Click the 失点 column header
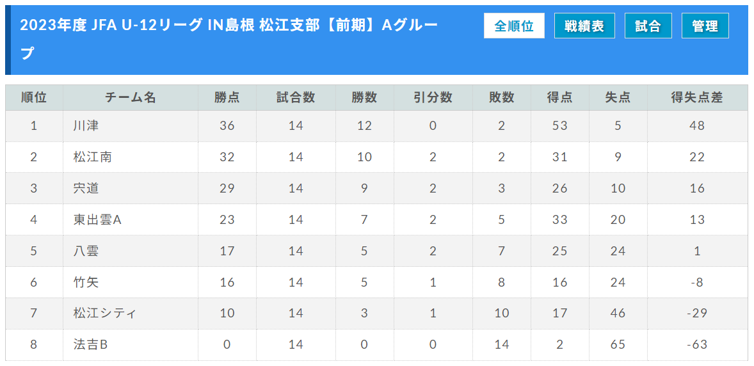Screen dimensions: 754x366 pos(618,98)
